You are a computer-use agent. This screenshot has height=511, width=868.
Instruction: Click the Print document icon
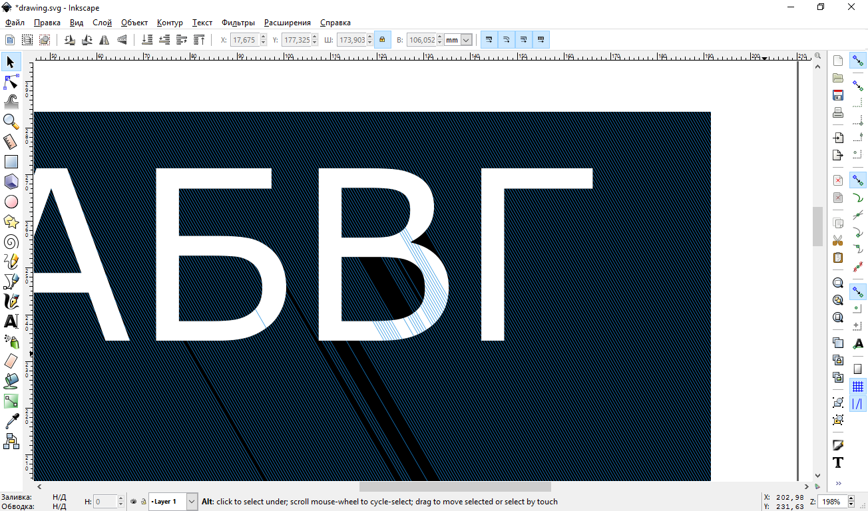[x=838, y=112]
